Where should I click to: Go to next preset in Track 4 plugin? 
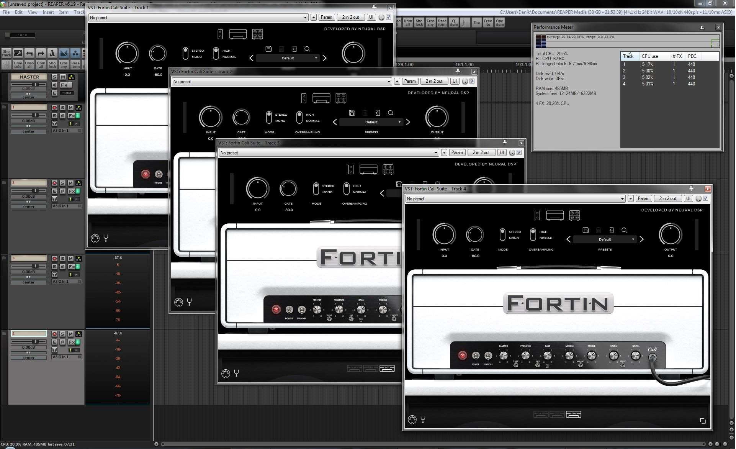pos(641,239)
